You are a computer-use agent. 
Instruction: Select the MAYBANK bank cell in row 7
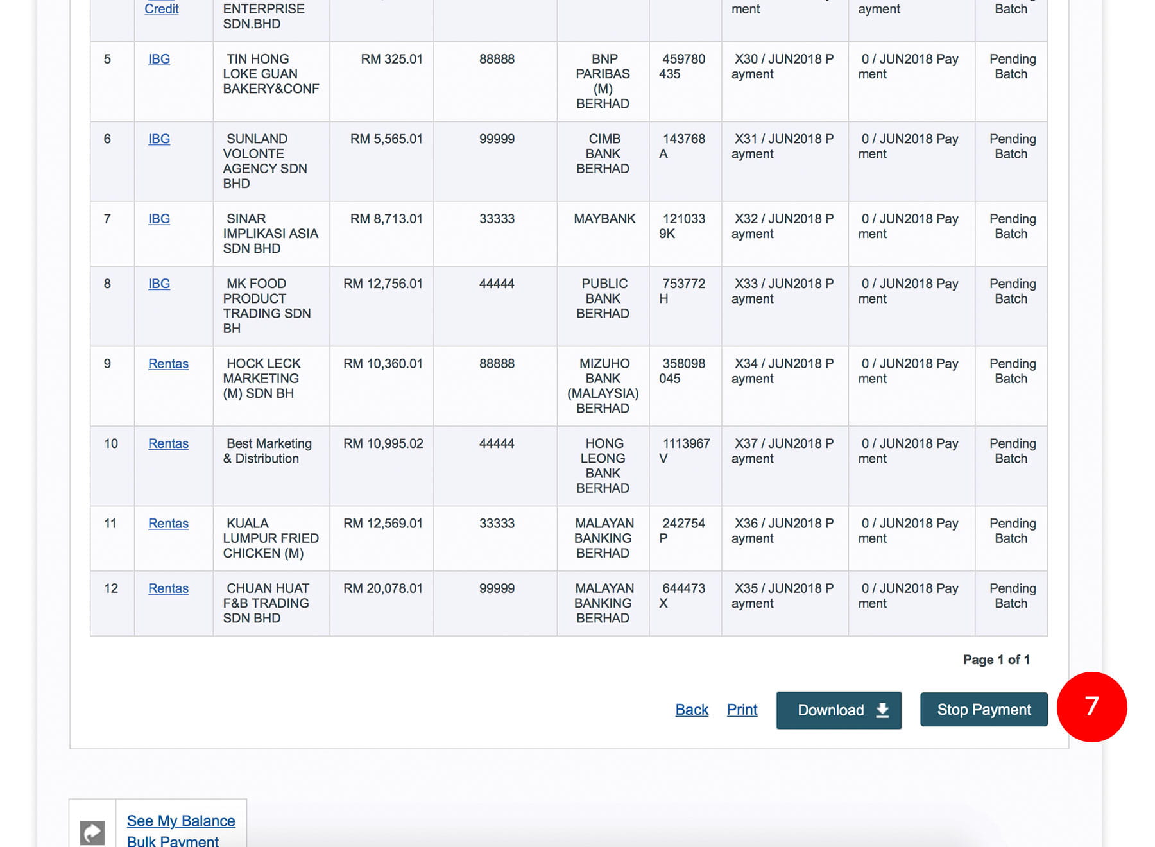604,219
